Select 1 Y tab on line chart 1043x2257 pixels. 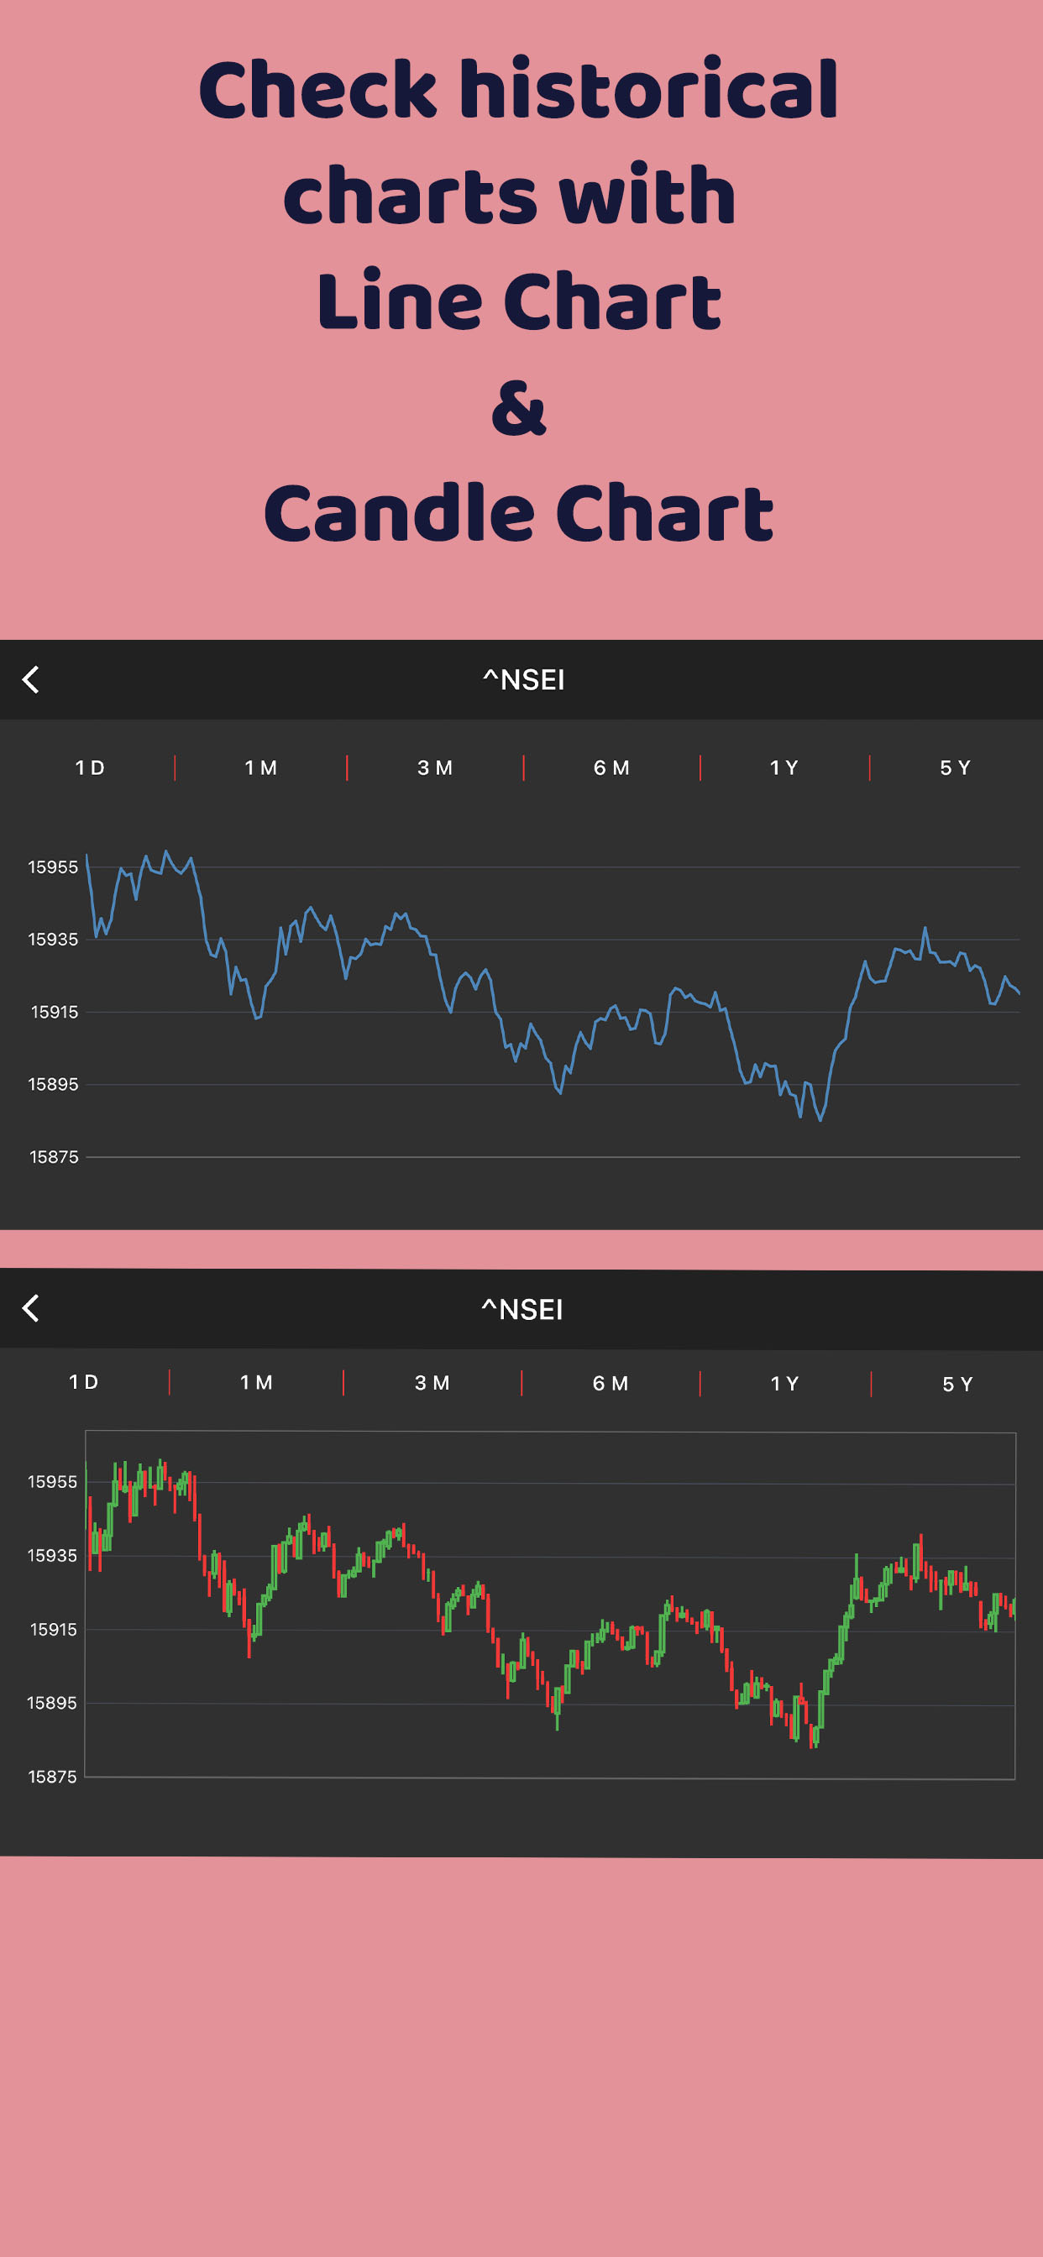pos(784,768)
